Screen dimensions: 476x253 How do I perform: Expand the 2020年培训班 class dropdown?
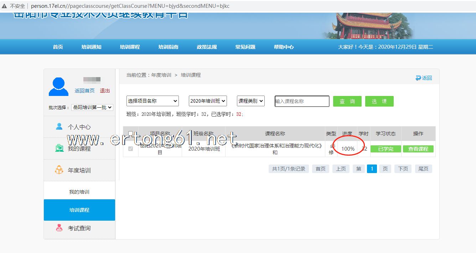click(208, 101)
